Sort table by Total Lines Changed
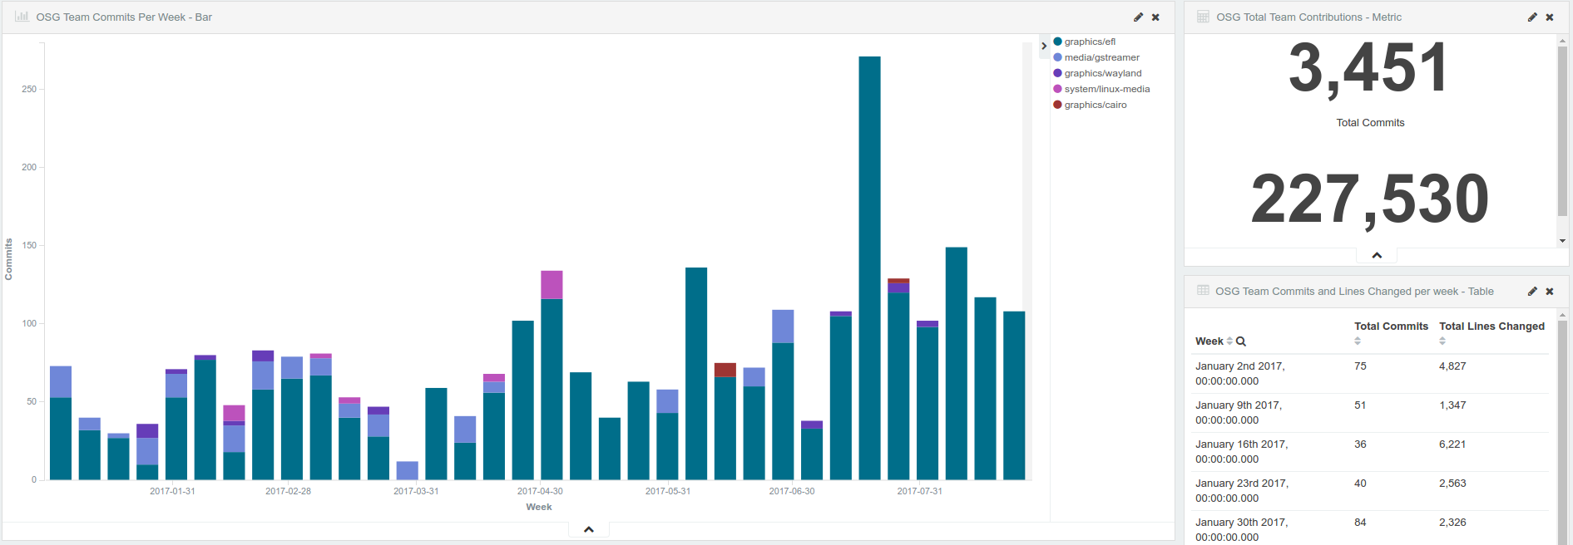This screenshot has width=1573, height=545. click(1442, 341)
